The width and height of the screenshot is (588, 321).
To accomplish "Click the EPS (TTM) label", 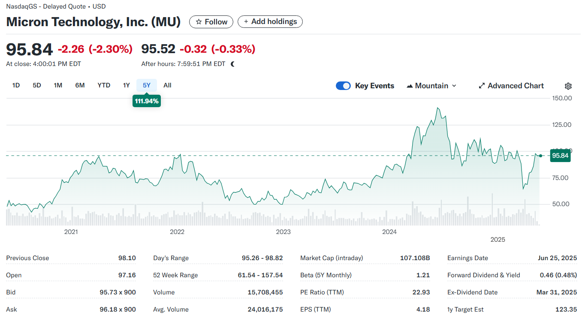I will tap(315, 309).
